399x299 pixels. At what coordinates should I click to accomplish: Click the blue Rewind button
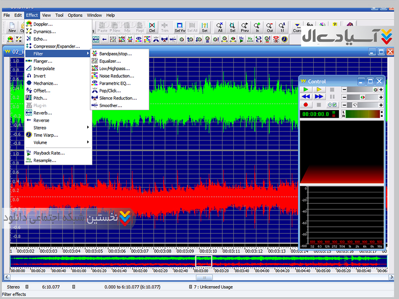click(306, 97)
